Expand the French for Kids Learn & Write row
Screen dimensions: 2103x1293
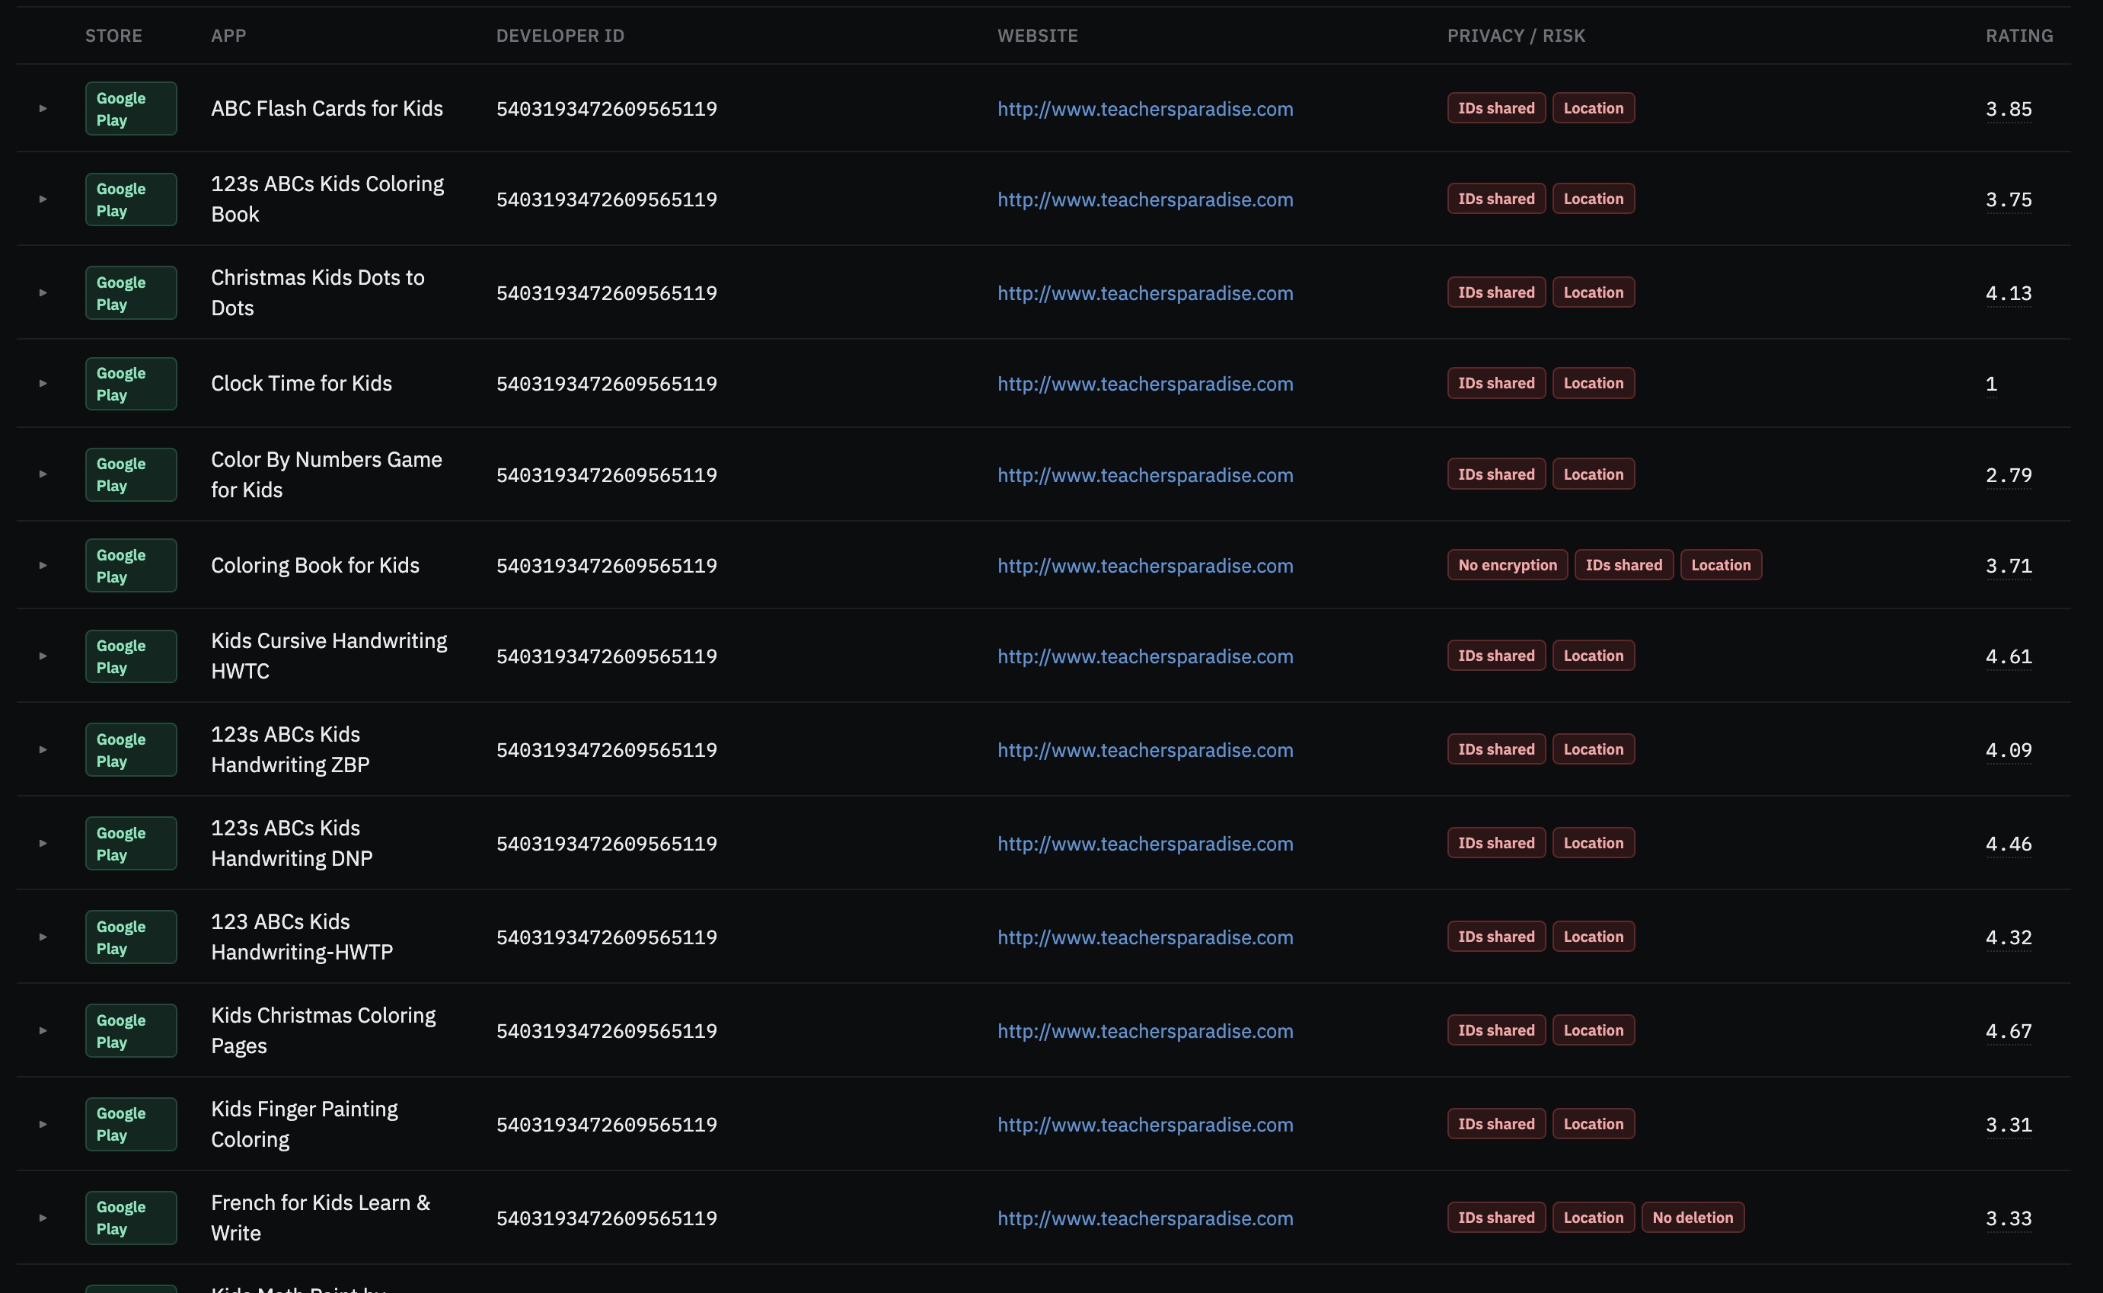[43, 1218]
